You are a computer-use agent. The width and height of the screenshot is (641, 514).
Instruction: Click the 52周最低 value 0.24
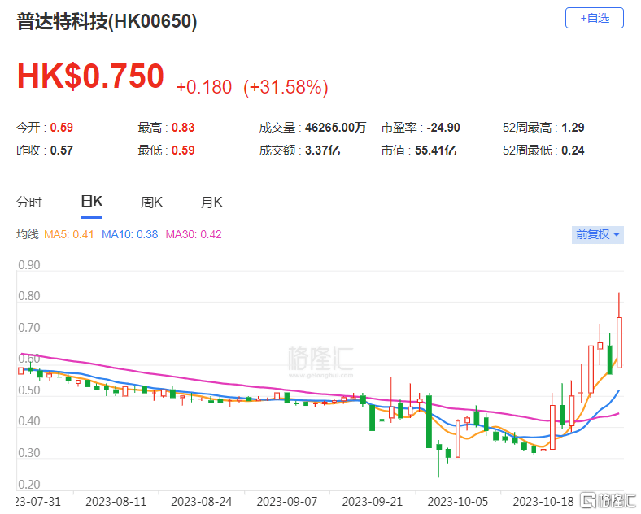573,150
